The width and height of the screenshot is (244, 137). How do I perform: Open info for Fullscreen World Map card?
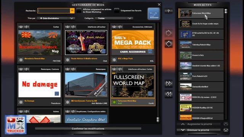coord(120,69)
